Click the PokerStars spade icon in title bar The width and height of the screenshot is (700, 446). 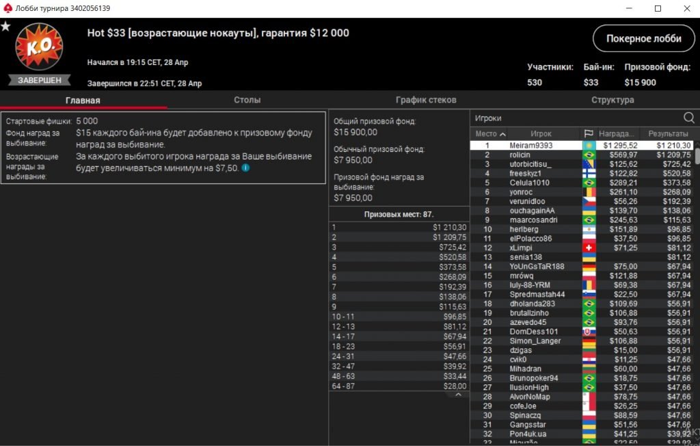click(x=8, y=8)
